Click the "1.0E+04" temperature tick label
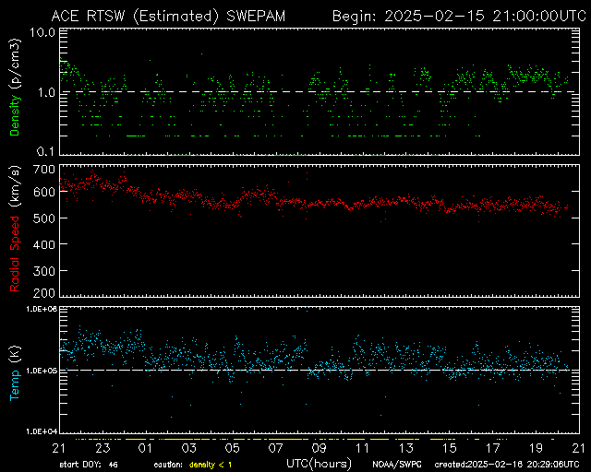Screen dimensions: 591x472 (42, 431)
